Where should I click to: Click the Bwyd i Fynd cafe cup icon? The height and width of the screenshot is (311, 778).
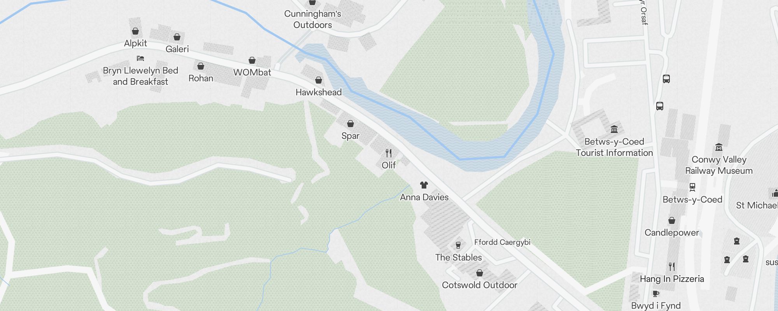coord(656,294)
